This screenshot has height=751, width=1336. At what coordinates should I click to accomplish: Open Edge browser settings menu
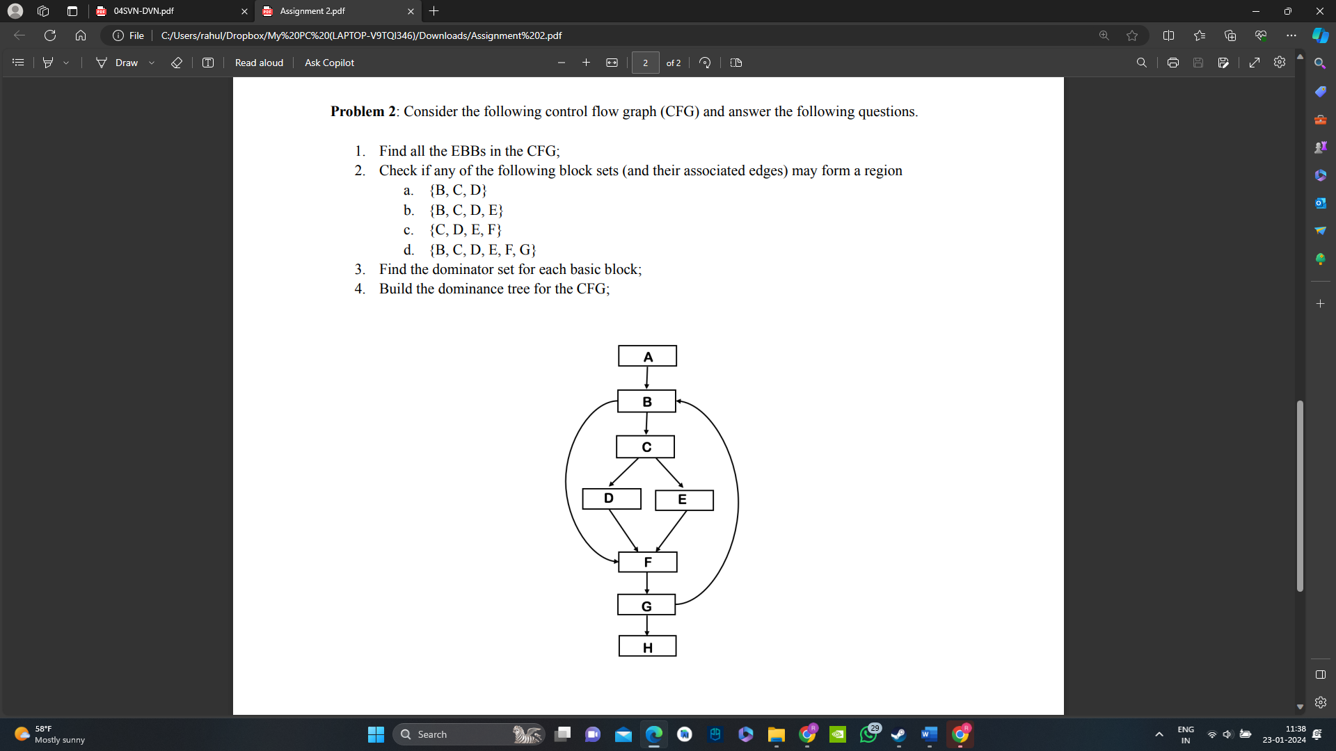[x=1291, y=35]
